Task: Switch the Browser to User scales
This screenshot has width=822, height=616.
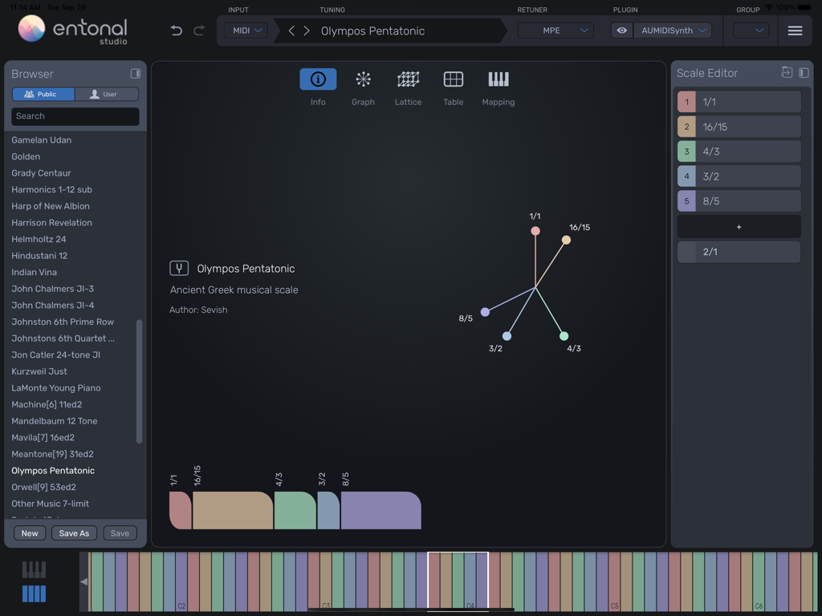Action: pos(108,94)
